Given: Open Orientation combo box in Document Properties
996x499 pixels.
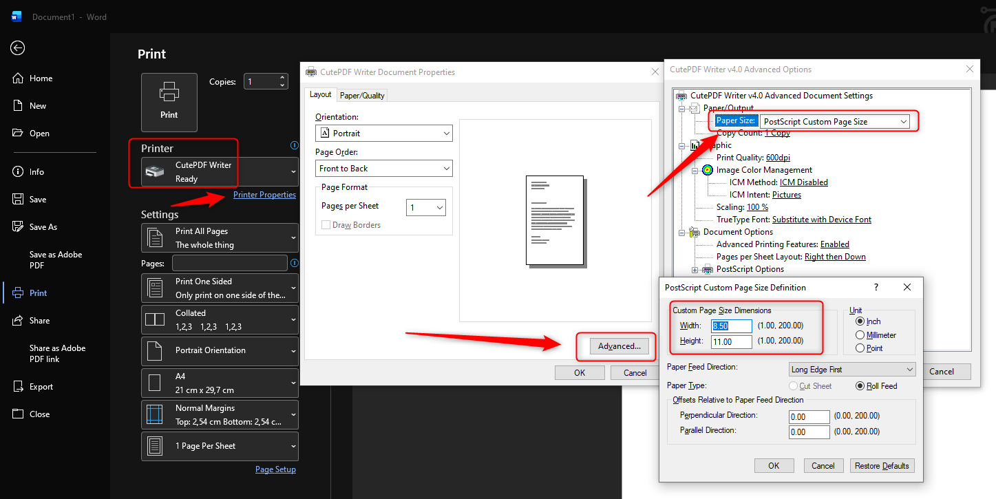Looking at the screenshot, I should click(x=384, y=133).
